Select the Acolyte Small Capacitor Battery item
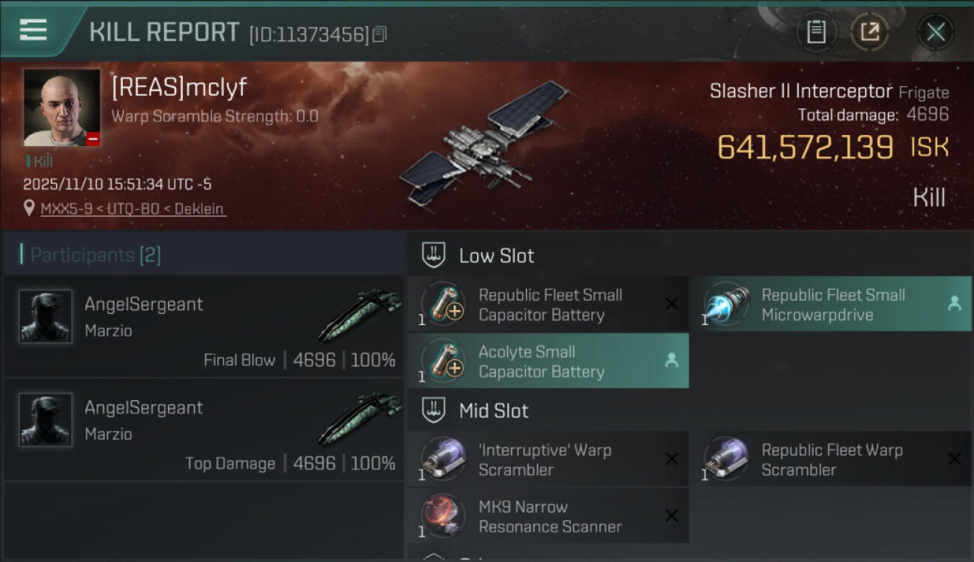Screen dimensions: 974x562 coord(548,361)
